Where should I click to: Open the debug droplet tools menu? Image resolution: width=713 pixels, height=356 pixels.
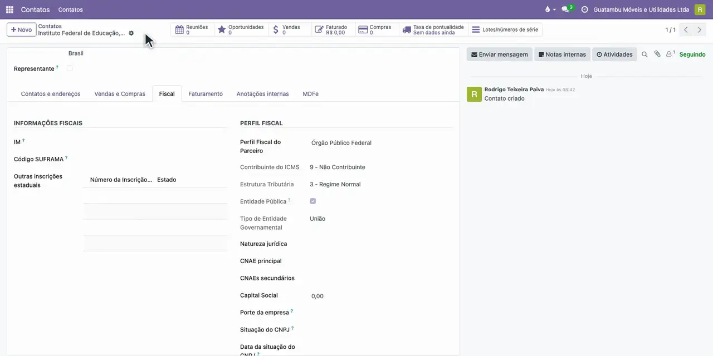pos(550,9)
